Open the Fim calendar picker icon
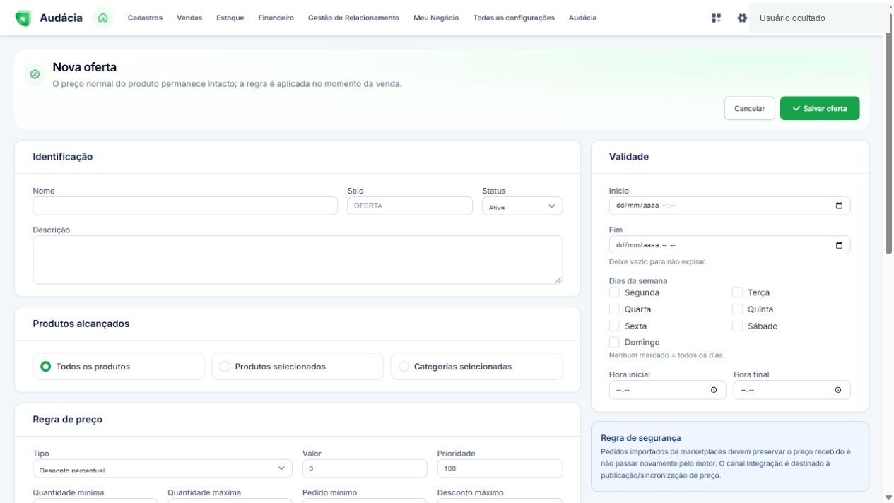The width and height of the screenshot is (894, 503). click(839, 245)
